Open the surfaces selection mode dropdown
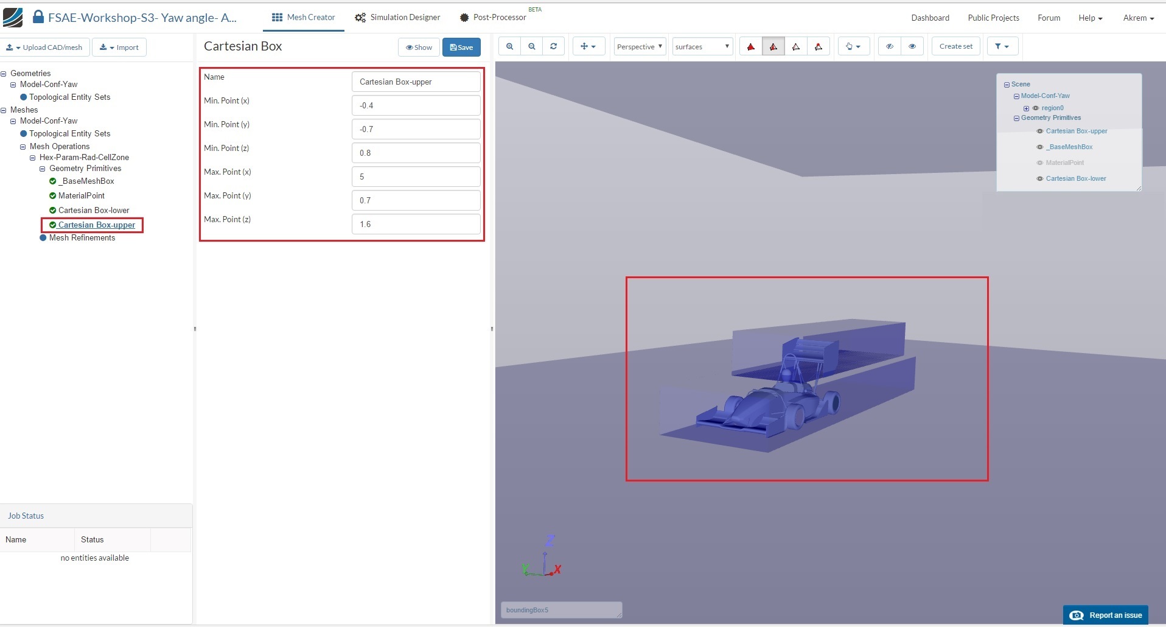Viewport: 1166px width, 627px height. pyautogui.click(x=702, y=47)
